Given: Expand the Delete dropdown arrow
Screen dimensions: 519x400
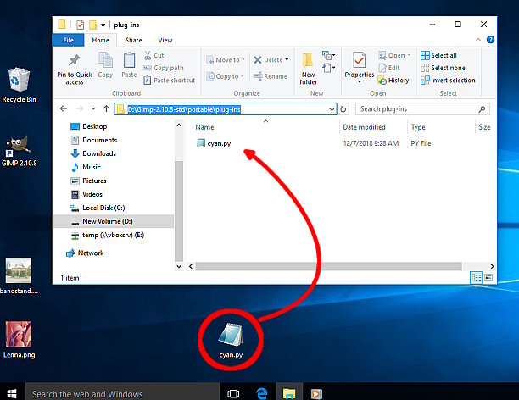Looking at the screenshot, I should click(287, 60).
